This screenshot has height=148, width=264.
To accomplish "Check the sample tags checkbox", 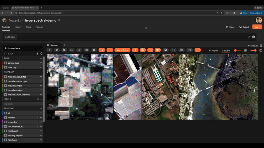I will point(6,63).
